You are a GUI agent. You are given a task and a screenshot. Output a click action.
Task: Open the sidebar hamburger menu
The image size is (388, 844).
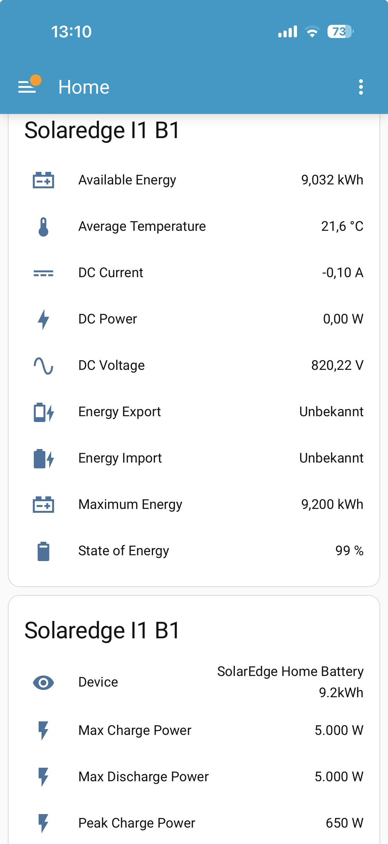point(27,87)
